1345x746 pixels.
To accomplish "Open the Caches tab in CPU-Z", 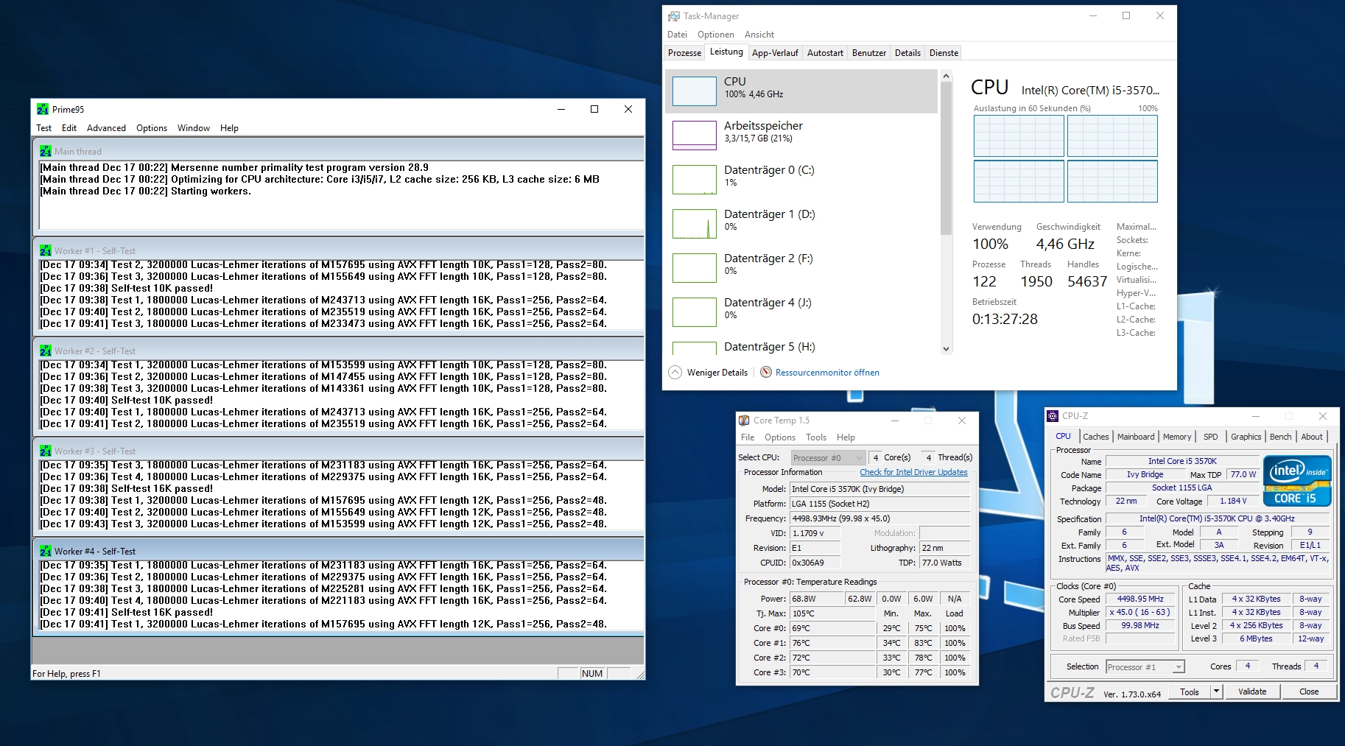I will pos(1095,437).
